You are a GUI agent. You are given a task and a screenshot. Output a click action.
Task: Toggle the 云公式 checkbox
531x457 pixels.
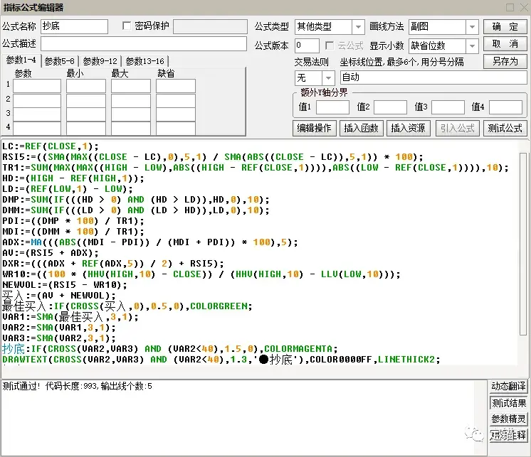[329, 45]
